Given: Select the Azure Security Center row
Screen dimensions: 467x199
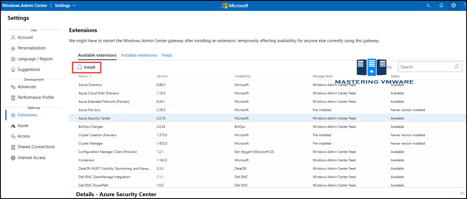Looking at the screenshot, I should pos(268,118).
